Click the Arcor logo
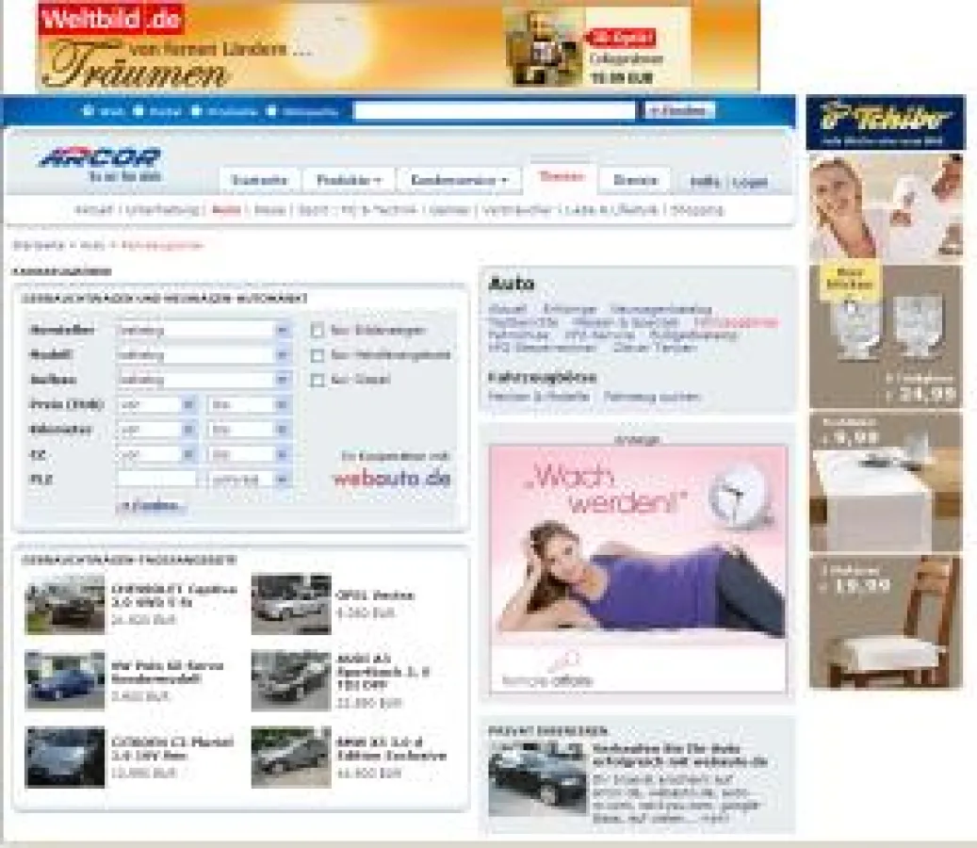The width and height of the screenshot is (977, 848). pyautogui.click(x=99, y=158)
